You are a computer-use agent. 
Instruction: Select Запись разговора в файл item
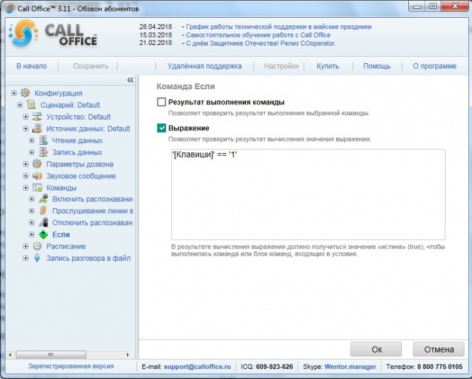(88, 258)
